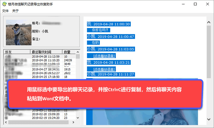The height and width of the screenshot is (128, 214).
Task: Click the header 我 2019-04-28 11:00:30
Action: [109, 24]
